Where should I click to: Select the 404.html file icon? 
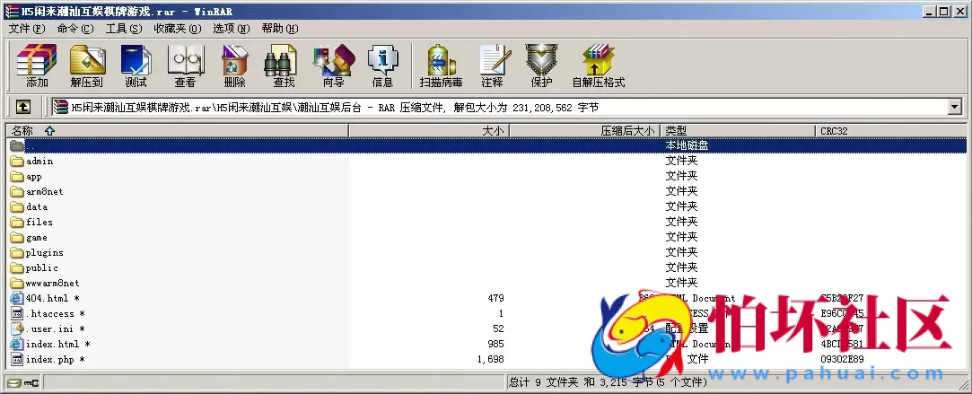pos(17,298)
